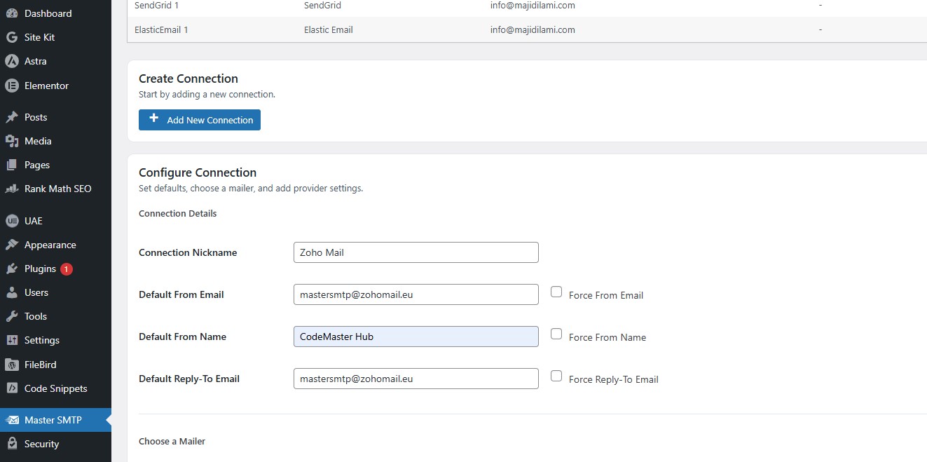Click the Astra theme icon

(x=12, y=61)
